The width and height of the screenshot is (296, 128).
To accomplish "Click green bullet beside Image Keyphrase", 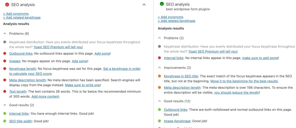I will tap(160, 121).
